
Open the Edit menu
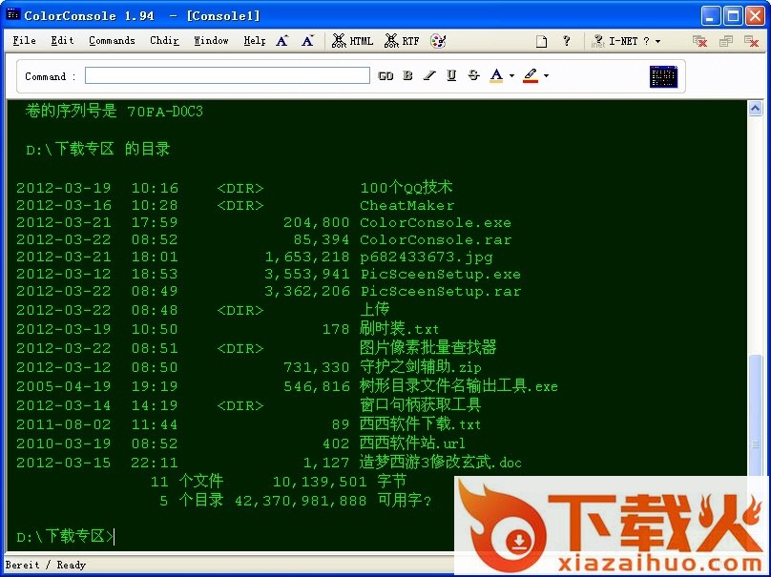tap(62, 41)
